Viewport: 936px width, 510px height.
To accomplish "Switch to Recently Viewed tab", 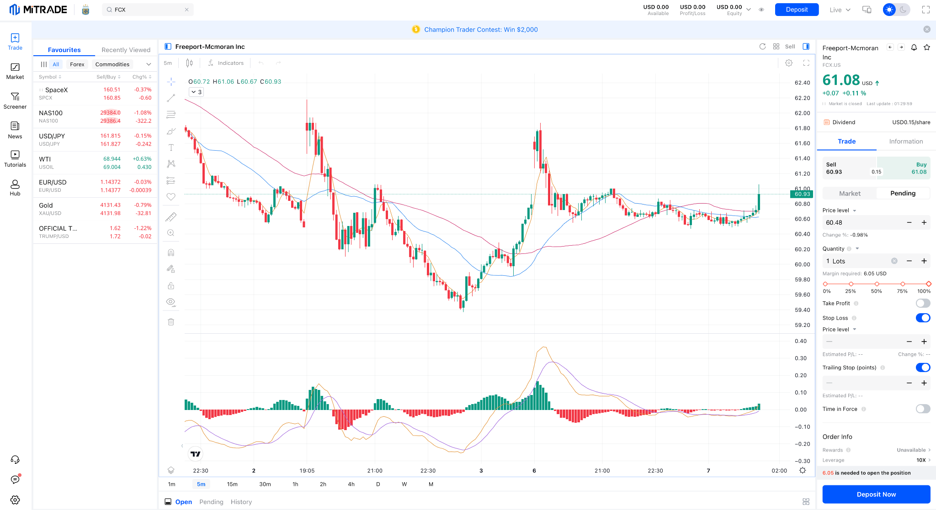I will [x=126, y=50].
